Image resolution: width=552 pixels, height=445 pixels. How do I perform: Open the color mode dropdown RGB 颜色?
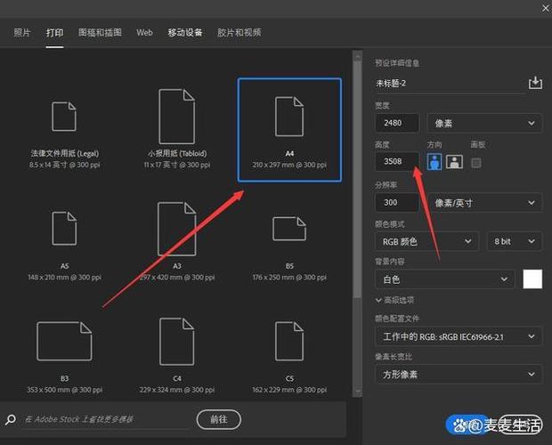[x=426, y=241]
